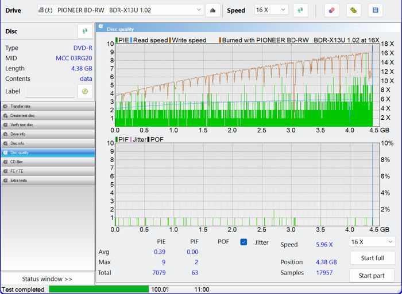This screenshot has width=402, height=294.
Task: Eject the disc from the drive
Action: tap(212, 10)
